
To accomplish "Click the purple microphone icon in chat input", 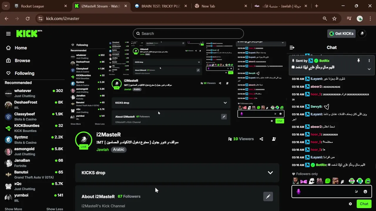I will (298, 191).
